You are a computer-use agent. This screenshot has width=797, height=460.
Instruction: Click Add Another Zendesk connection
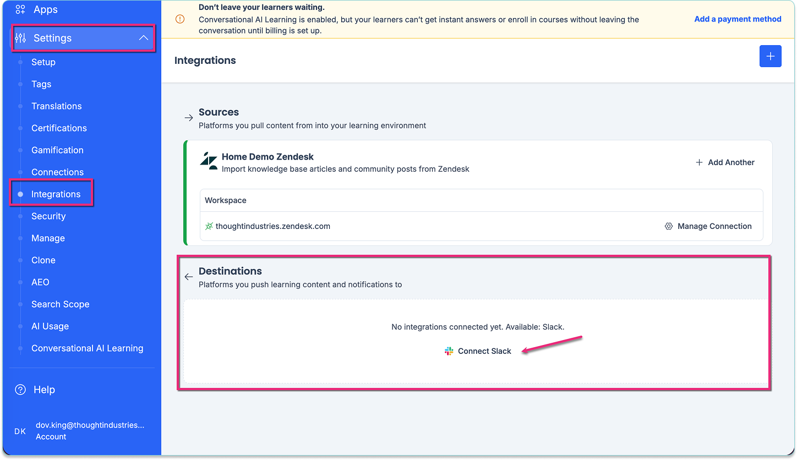point(725,162)
